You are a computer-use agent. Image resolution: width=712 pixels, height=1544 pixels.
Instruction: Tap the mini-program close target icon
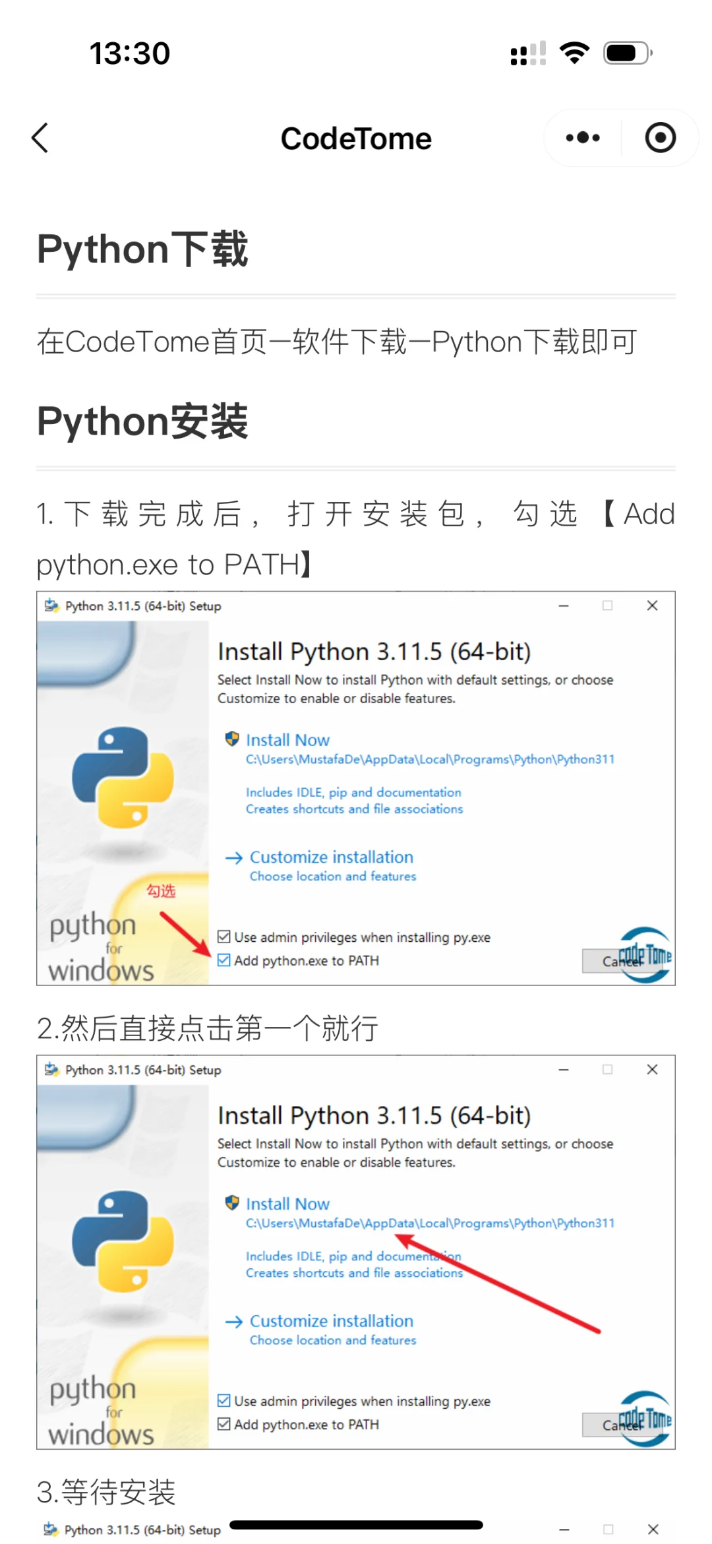(660, 138)
